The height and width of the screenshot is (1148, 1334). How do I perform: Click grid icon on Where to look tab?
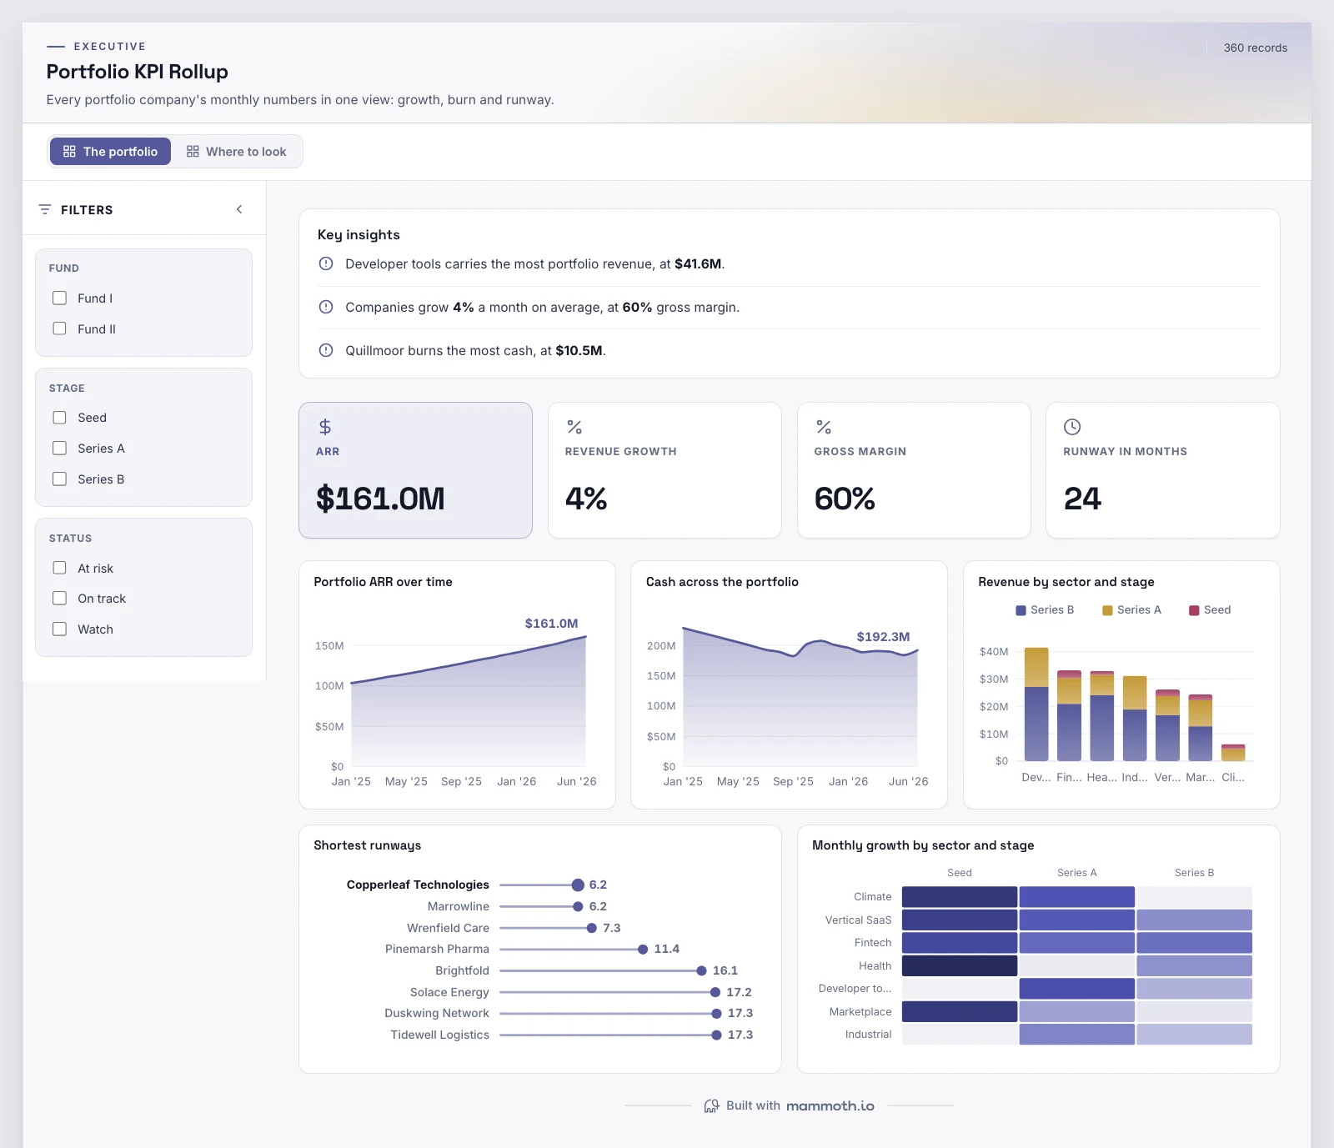(193, 151)
